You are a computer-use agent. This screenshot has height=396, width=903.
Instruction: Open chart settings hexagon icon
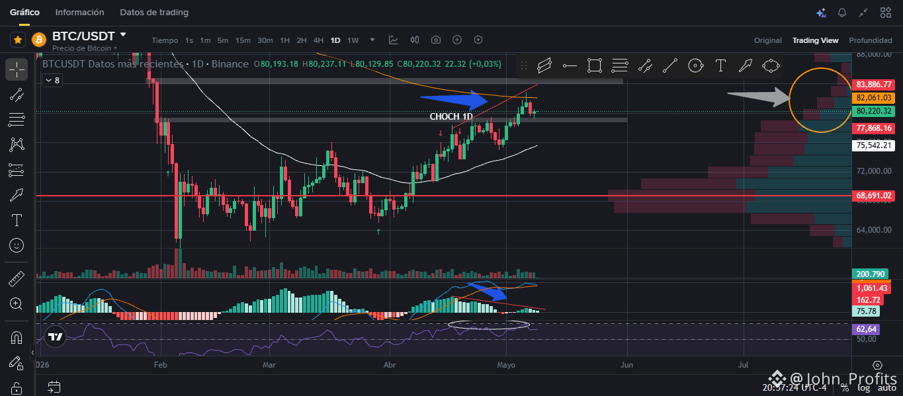coord(478,40)
